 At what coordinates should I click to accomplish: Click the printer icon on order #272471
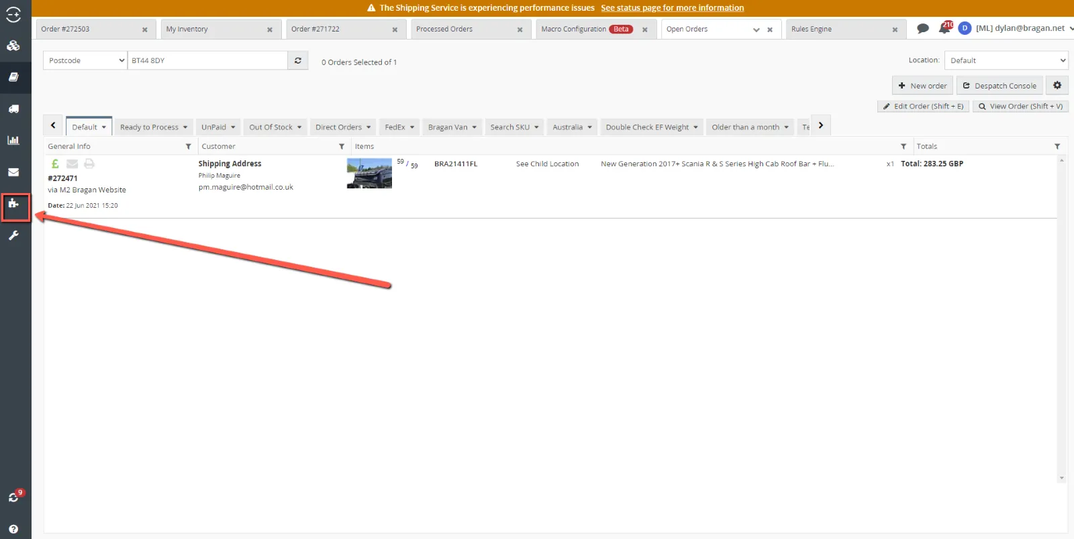pyautogui.click(x=89, y=164)
